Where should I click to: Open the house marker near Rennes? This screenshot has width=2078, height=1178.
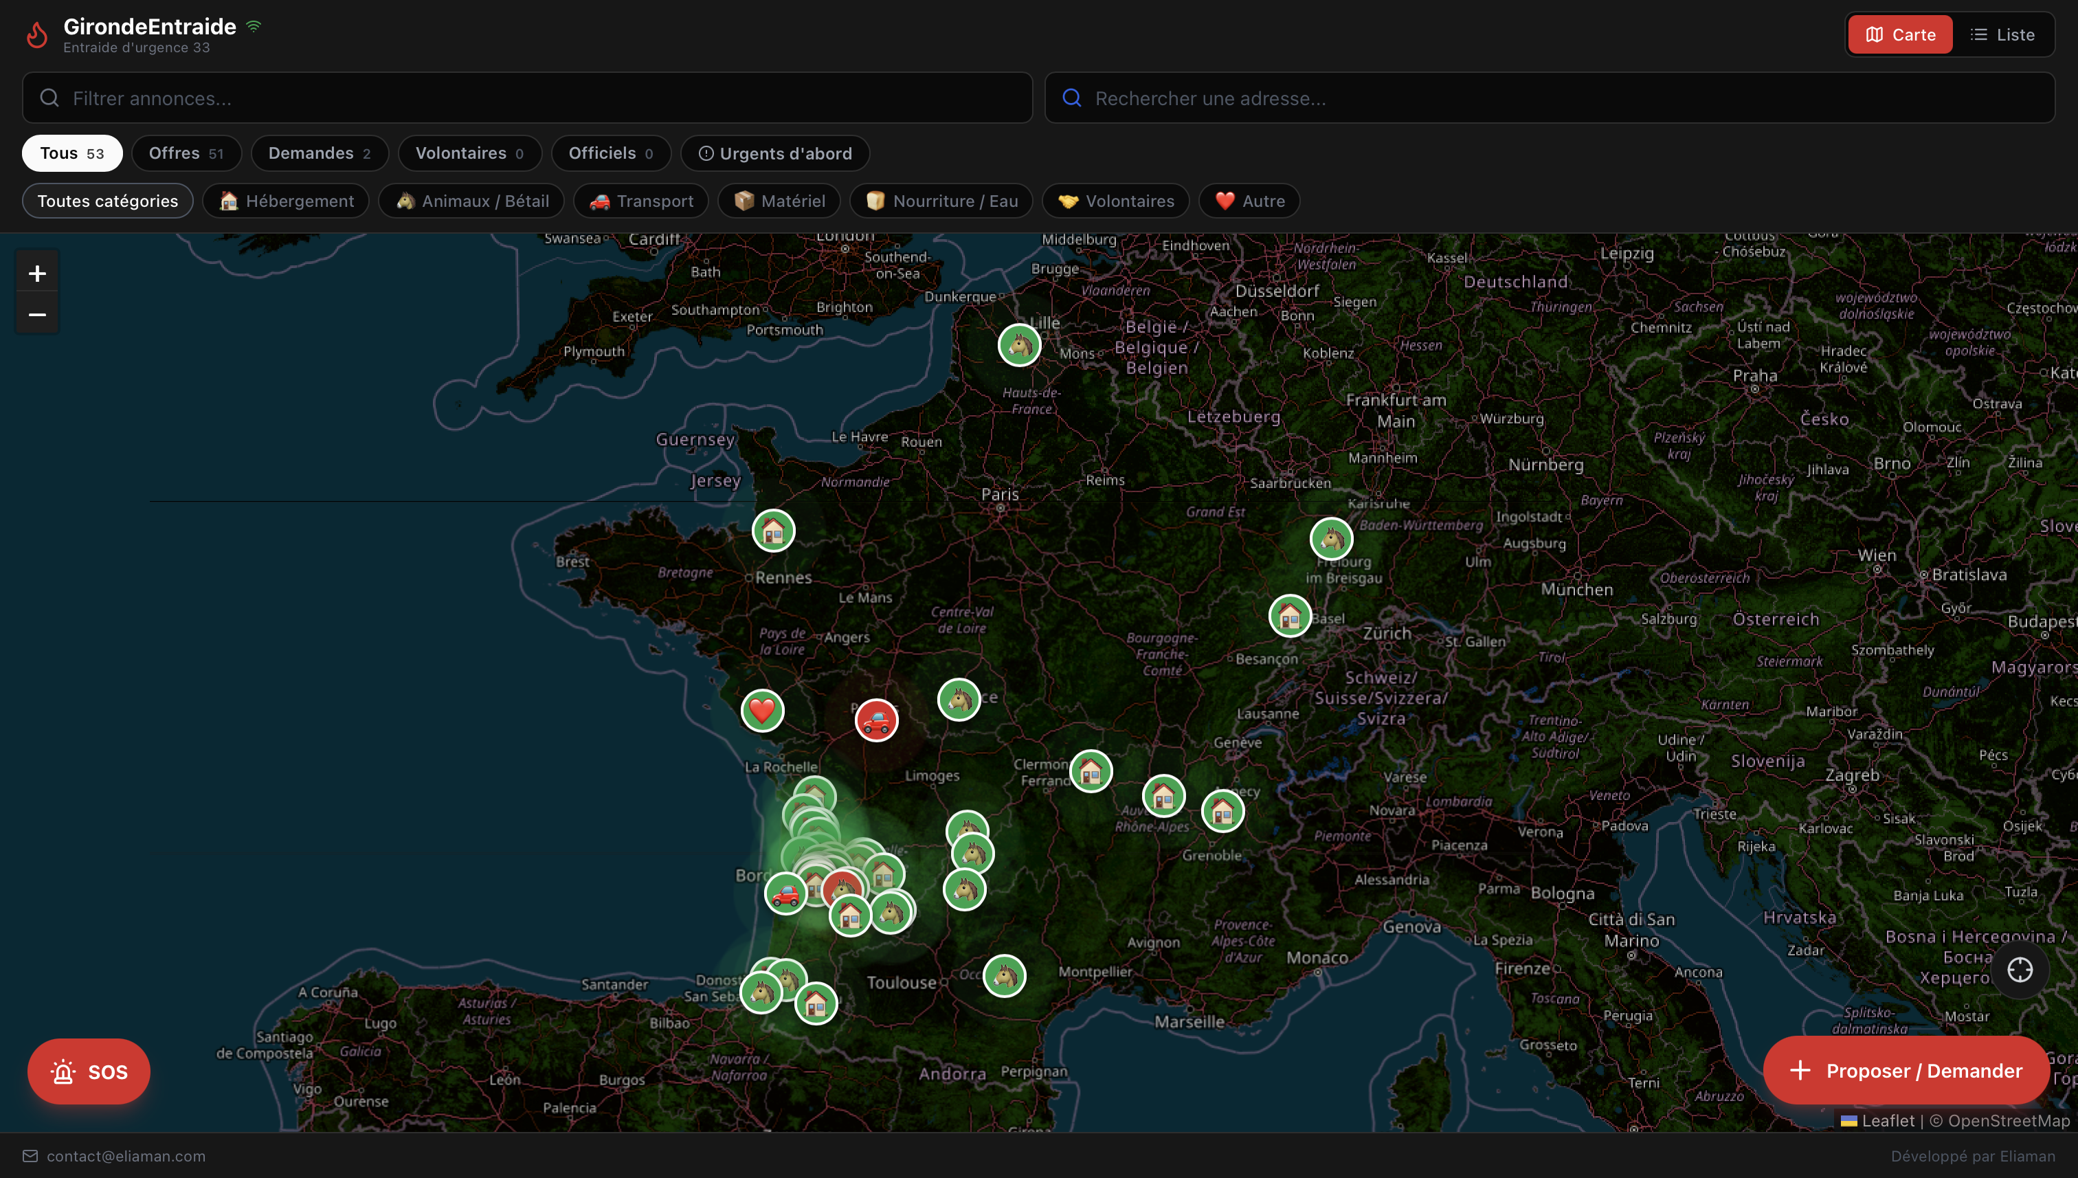point(773,531)
